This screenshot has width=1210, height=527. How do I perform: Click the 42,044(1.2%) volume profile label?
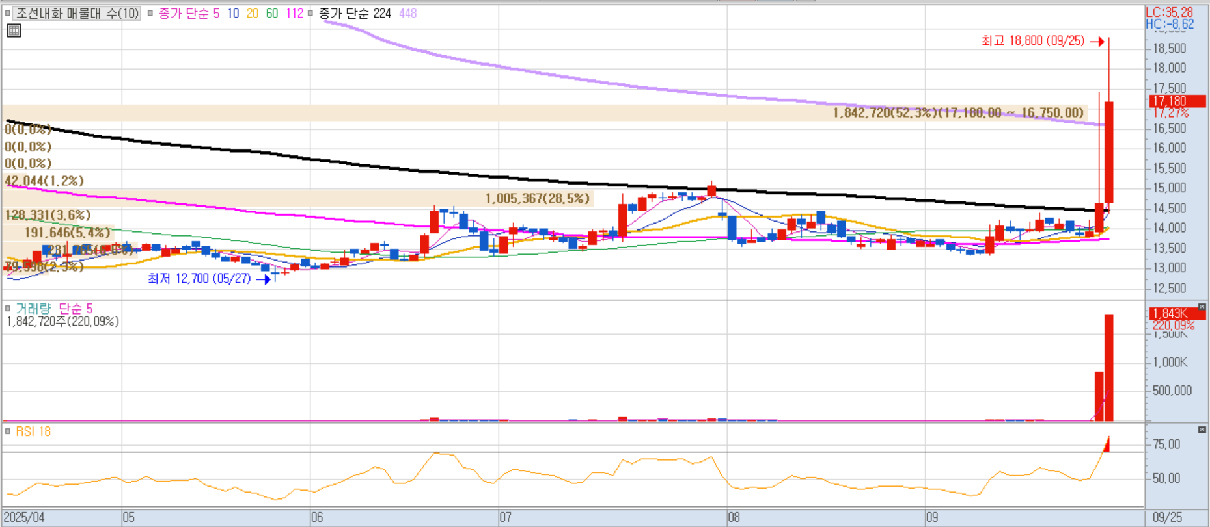(x=44, y=181)
